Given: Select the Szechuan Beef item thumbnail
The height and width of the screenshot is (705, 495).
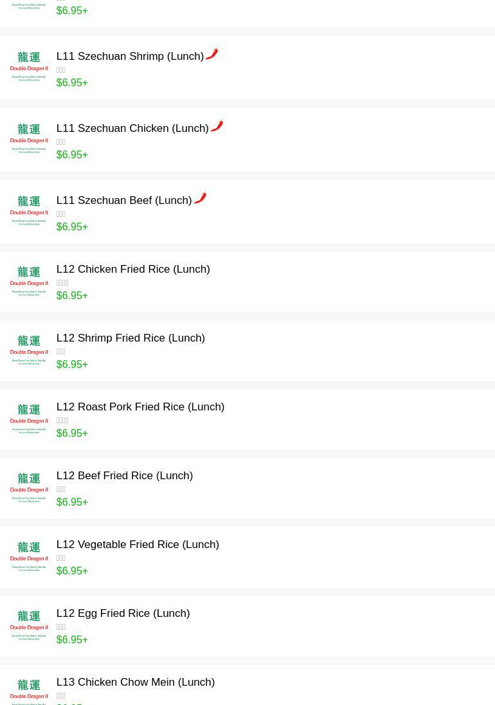Looking at the screenshot, I should click(x=29, y=211).
